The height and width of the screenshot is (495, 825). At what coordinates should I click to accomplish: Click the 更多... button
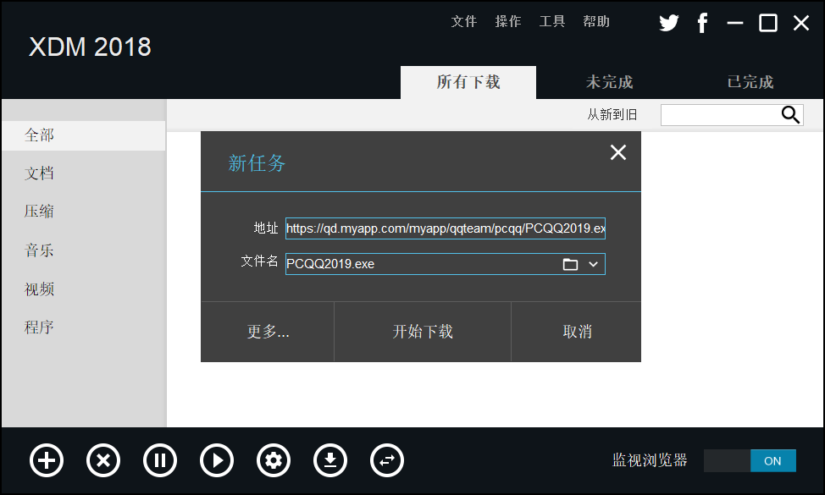click(x=268, y=332)
